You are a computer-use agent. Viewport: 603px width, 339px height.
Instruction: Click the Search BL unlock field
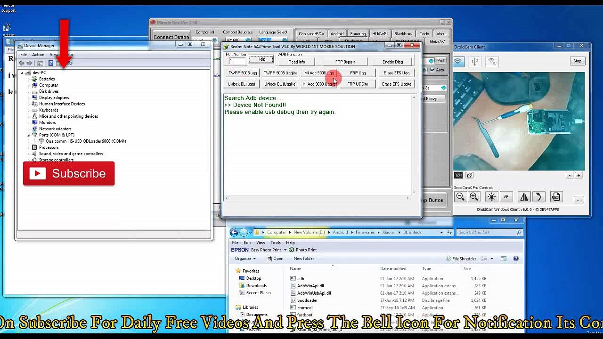[x=489, y=232]
